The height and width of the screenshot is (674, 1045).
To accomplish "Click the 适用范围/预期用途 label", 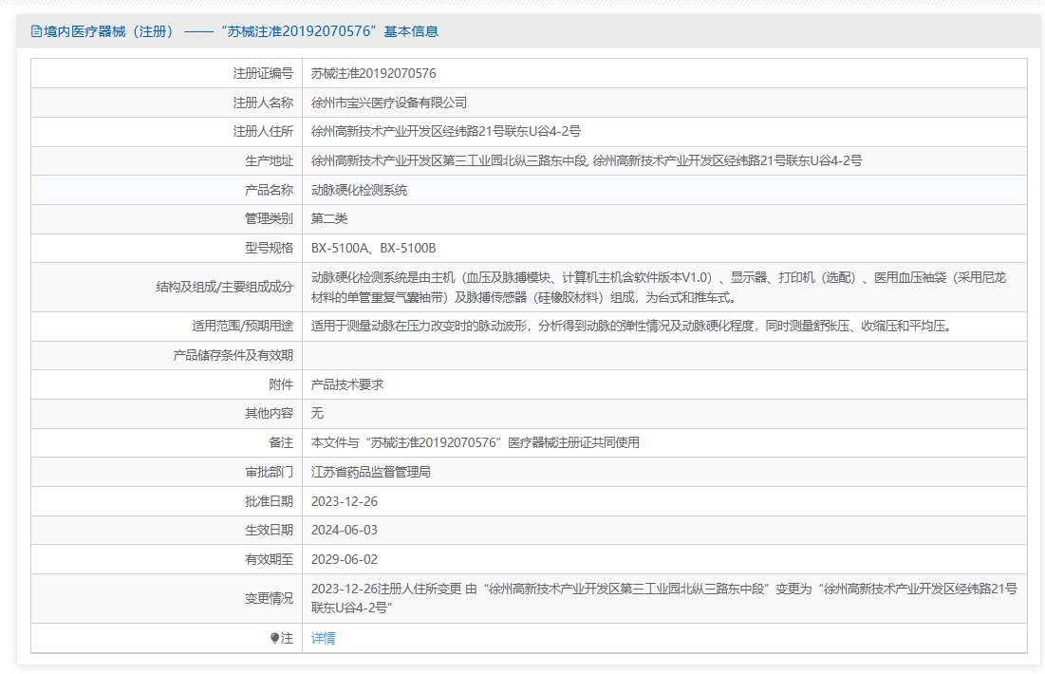I will click(243, 326).
